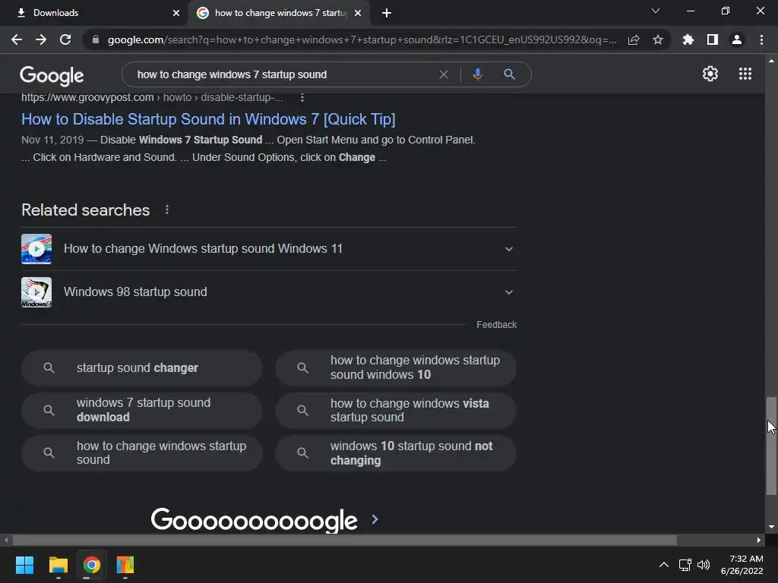Open Related searches more options
778x583 pixels.
(167, 210)
